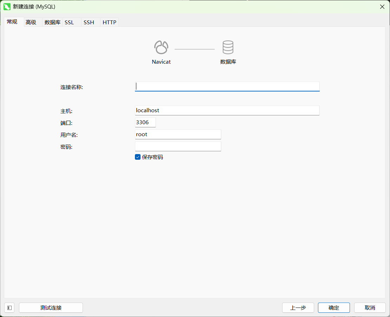Select the HTTP tab
This screenshot has height=317, width=390.
pos(109,22)
